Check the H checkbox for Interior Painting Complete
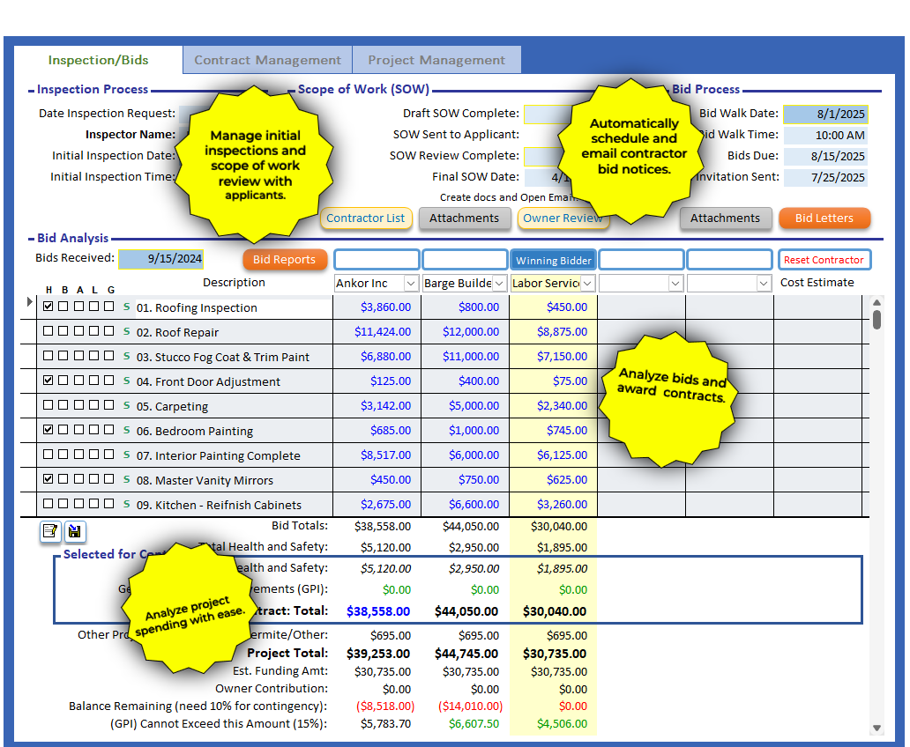910x747 pixels. coord(48,455)
